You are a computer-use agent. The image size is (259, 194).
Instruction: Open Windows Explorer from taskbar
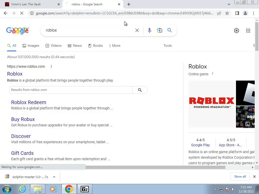(x=38, y=189)
